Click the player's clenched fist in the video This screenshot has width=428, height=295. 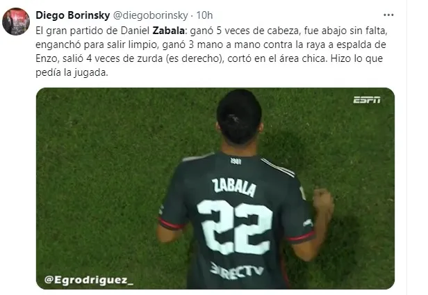click(x=322, y=200)
